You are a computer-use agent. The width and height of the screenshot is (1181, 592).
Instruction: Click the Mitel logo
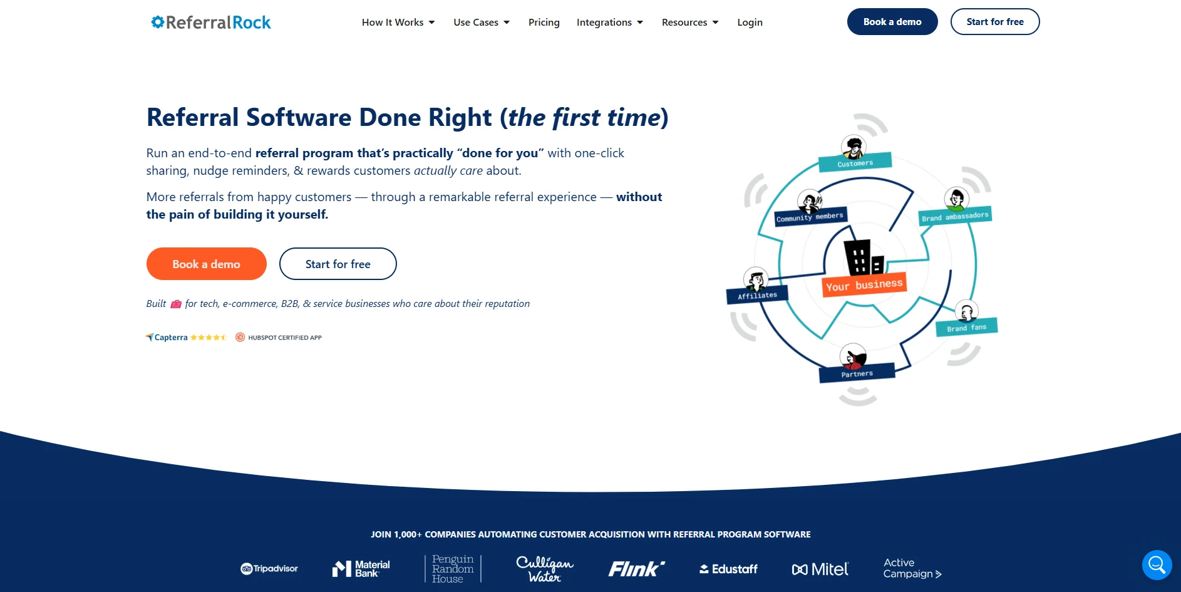820,569
